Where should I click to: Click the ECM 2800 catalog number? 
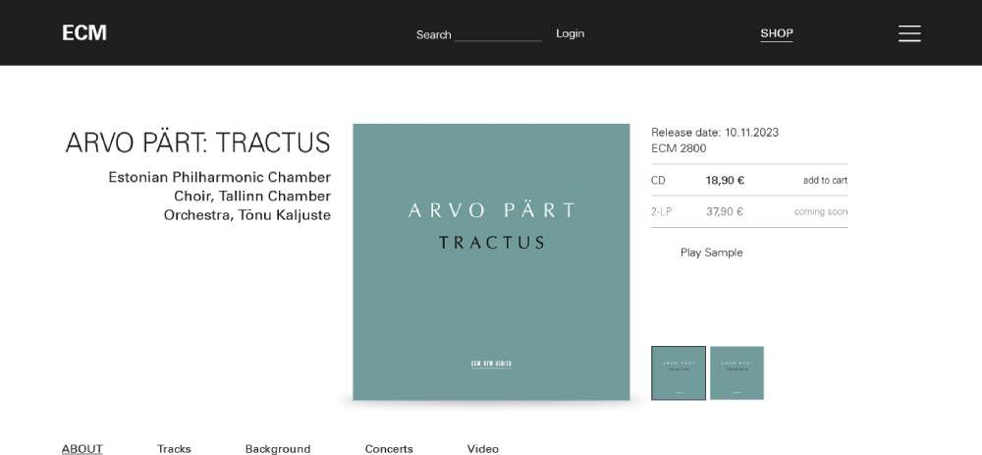click(679, 148)
